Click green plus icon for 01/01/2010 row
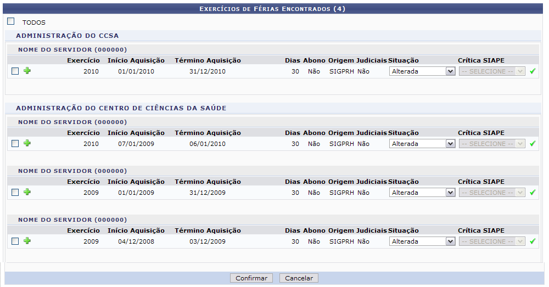Image resolution: width=549 pixels, height=287 pixels. click(27, 71)
